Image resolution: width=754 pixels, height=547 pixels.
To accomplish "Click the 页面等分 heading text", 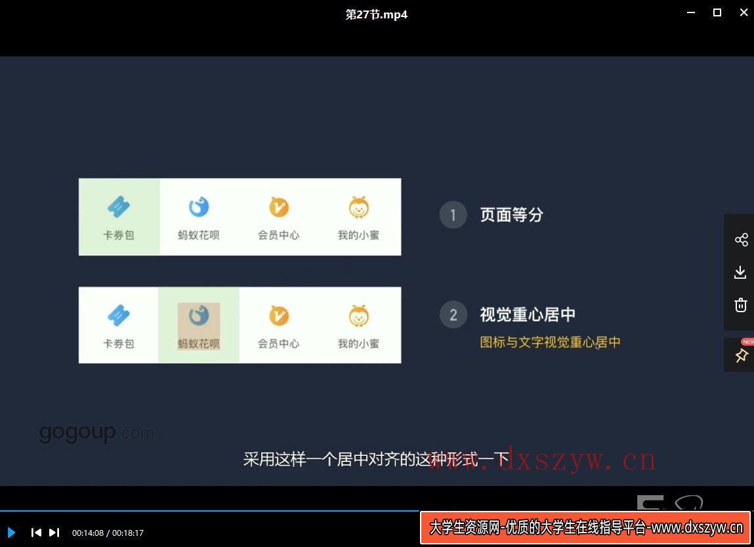I will click(512, 215).
